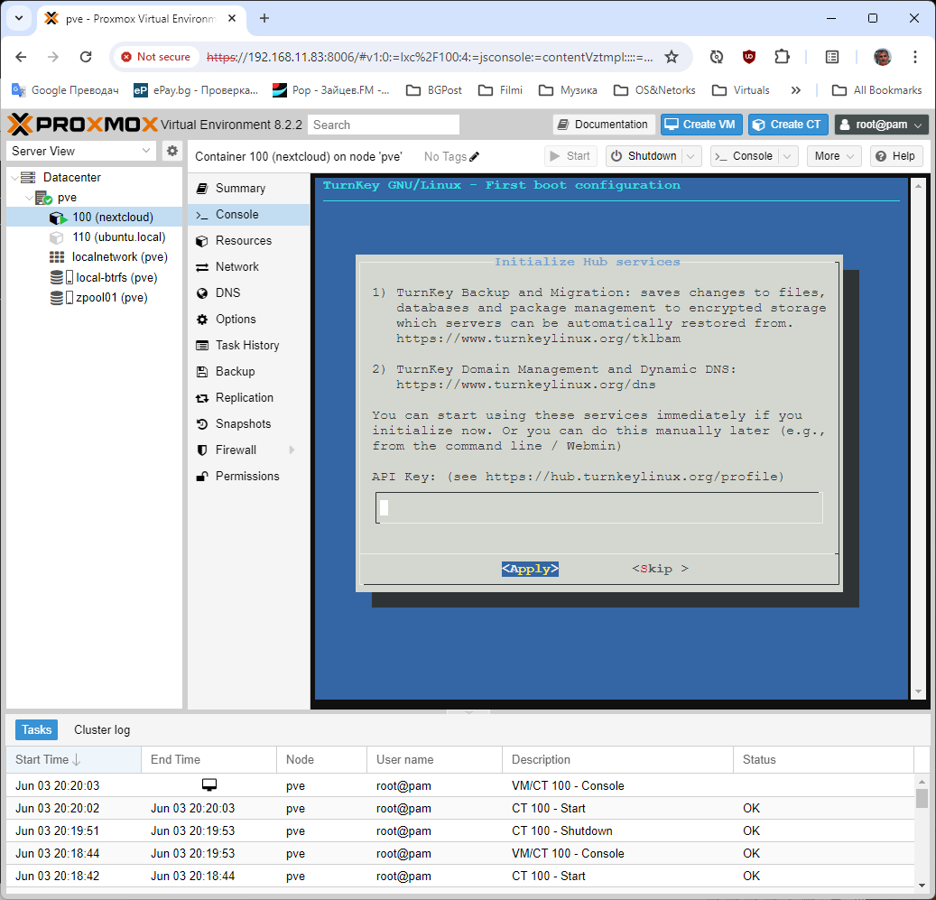Open the Replication panel
Viewport: 936px width, 900px height.
(x=249, y=397)
